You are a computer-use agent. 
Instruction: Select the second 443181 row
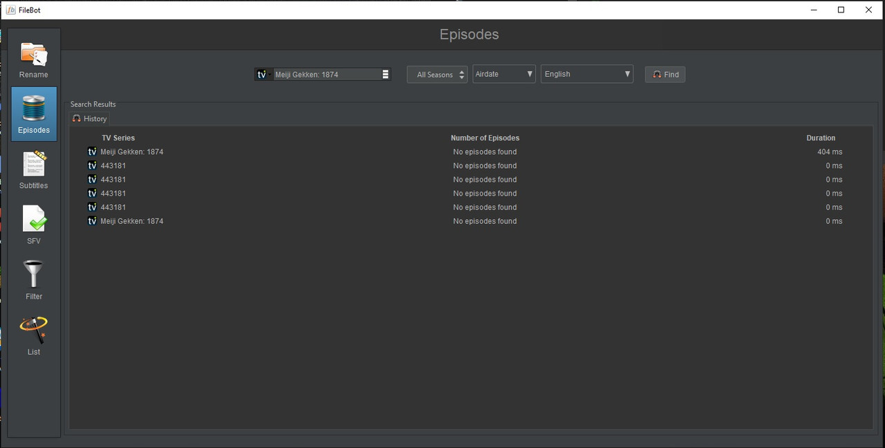470,179
